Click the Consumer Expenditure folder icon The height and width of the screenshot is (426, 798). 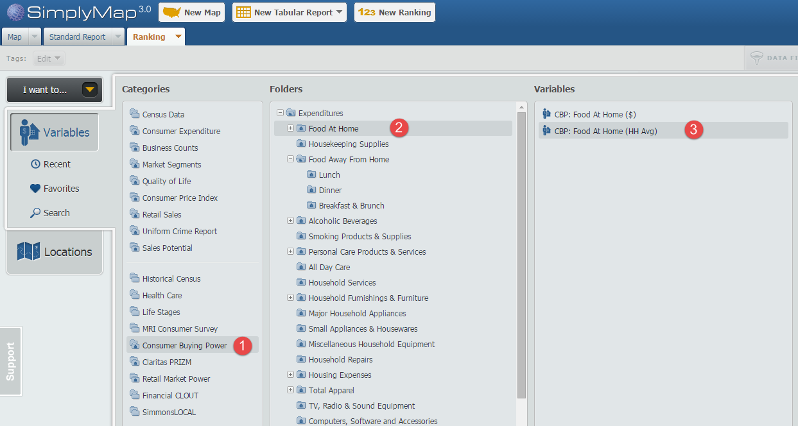click(x=134, y=131)
